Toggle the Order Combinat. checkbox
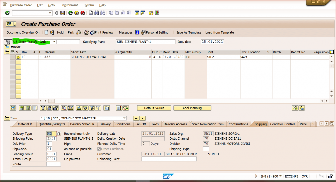336x182 pixels. click(x=99, y=149)
